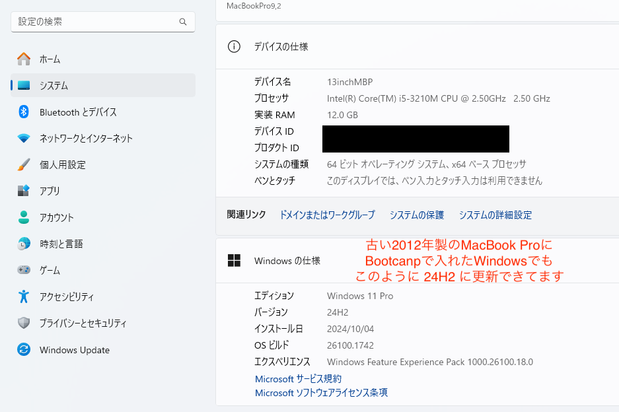Select the ペンとタッチ value text

(435, 181)
